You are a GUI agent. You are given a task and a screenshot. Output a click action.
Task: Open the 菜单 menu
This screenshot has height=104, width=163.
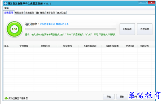pyautogui.click(x=7, y=8)
